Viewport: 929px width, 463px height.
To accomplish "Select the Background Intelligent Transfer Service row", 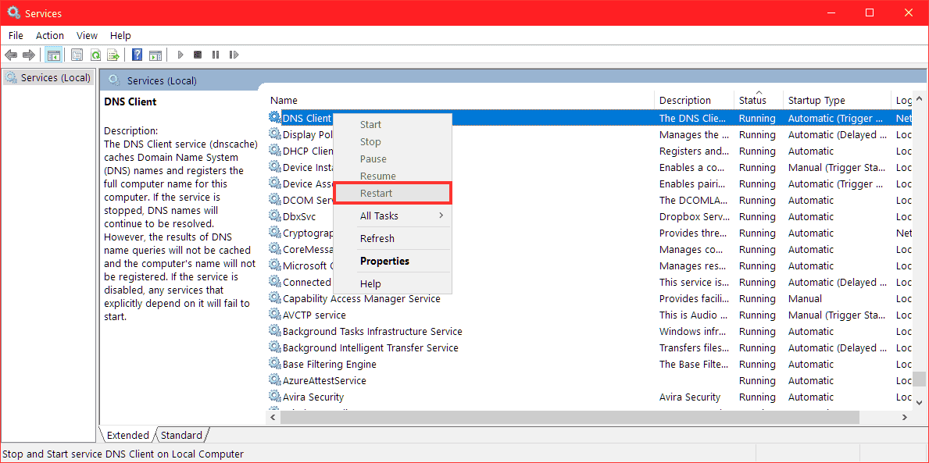I will (367, 347).
